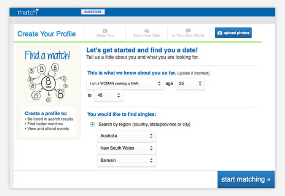Screen dimensions: 285x196
Task: Switch to the In Your Own Words tab
Action: coord(188,33)
